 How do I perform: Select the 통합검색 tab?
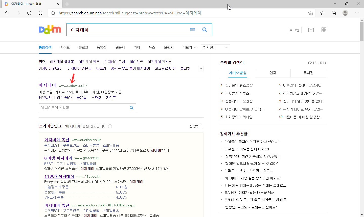click(x=45, y=47)
